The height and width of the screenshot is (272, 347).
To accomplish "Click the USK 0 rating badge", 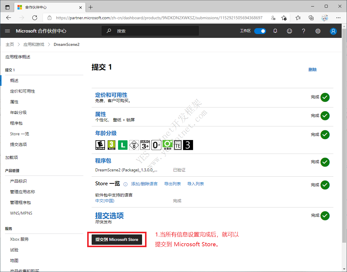I will click(x=134, y=145).
